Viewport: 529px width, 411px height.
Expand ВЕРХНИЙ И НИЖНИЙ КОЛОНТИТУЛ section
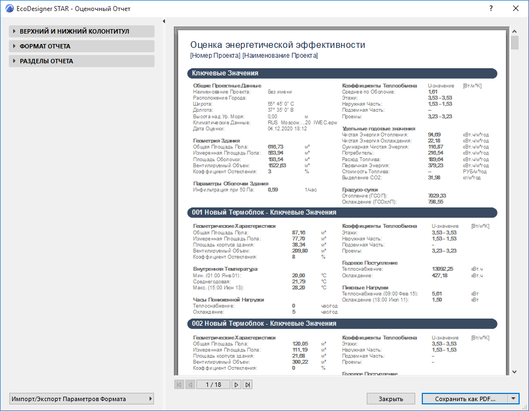coord(81,31)
